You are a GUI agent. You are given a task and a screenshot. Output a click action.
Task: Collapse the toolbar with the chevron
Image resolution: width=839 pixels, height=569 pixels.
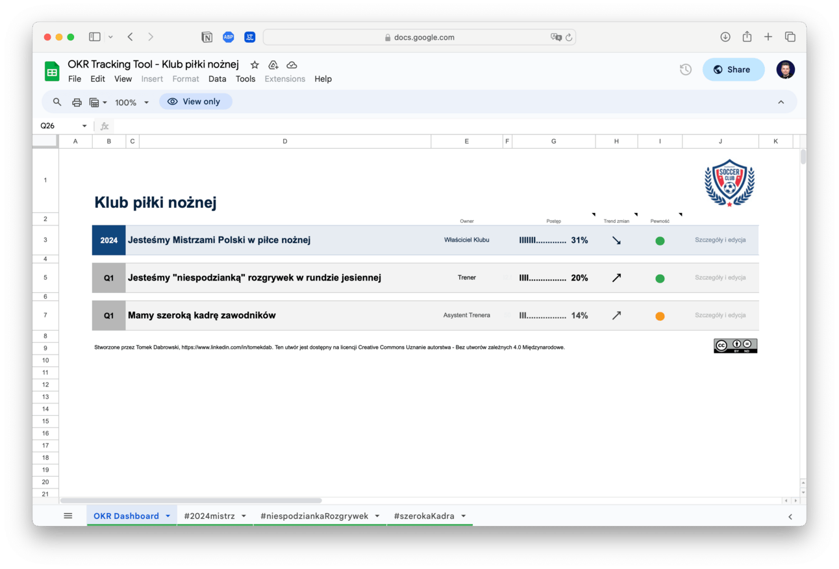[781, 102]
